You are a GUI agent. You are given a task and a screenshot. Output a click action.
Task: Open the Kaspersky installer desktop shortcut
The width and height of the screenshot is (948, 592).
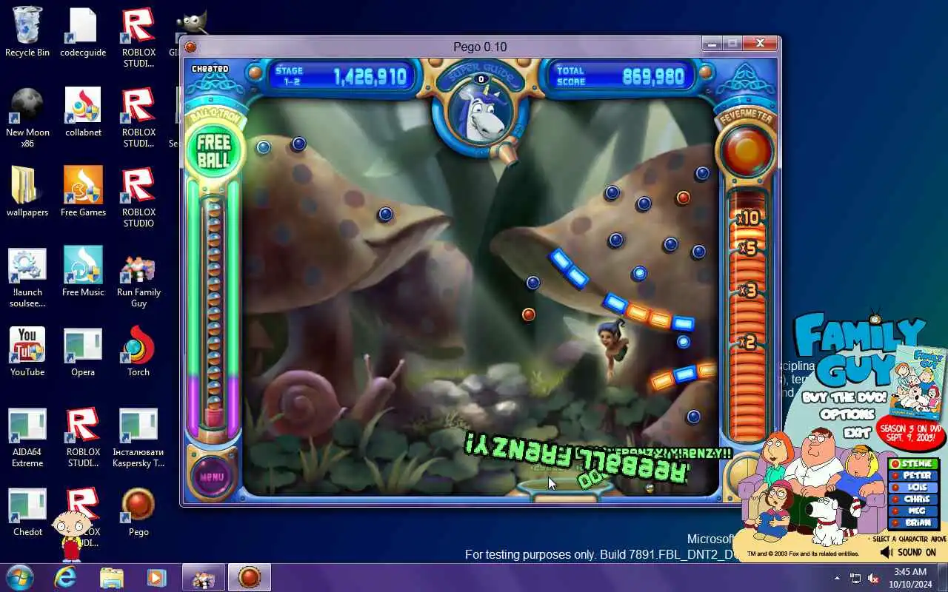(x=138, y=437)
